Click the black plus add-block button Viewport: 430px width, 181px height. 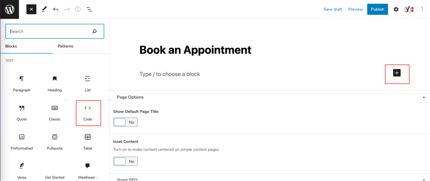(397, 73)
